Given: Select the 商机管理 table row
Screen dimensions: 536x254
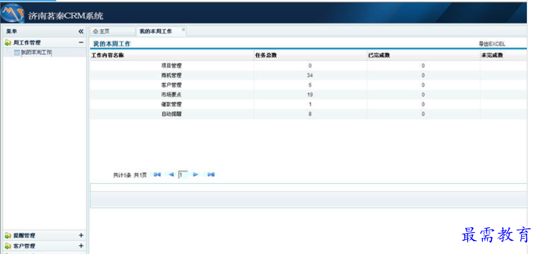Looking at the screenshot, I should click(x=308, y=76).
